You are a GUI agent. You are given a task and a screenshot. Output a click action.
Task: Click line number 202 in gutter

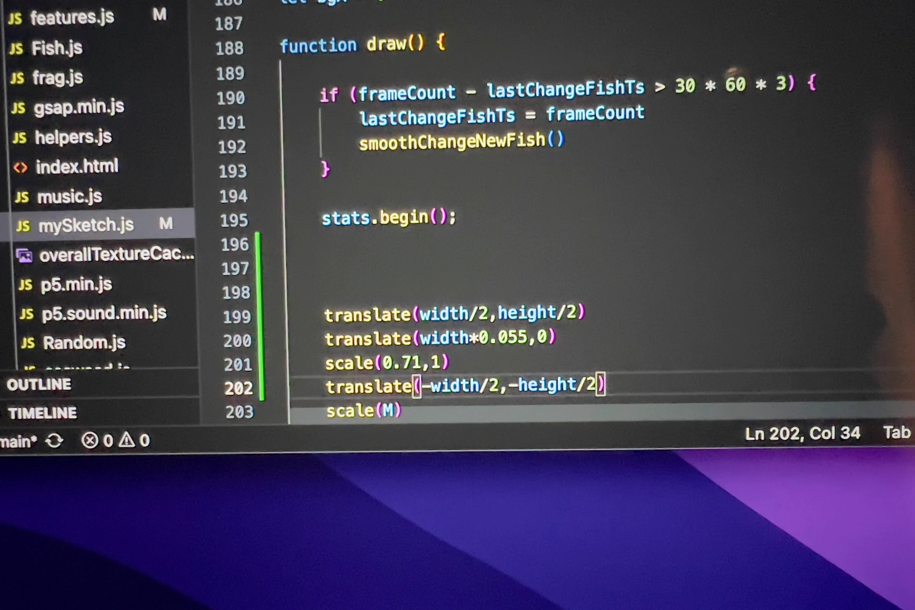[x=239, y=388]
